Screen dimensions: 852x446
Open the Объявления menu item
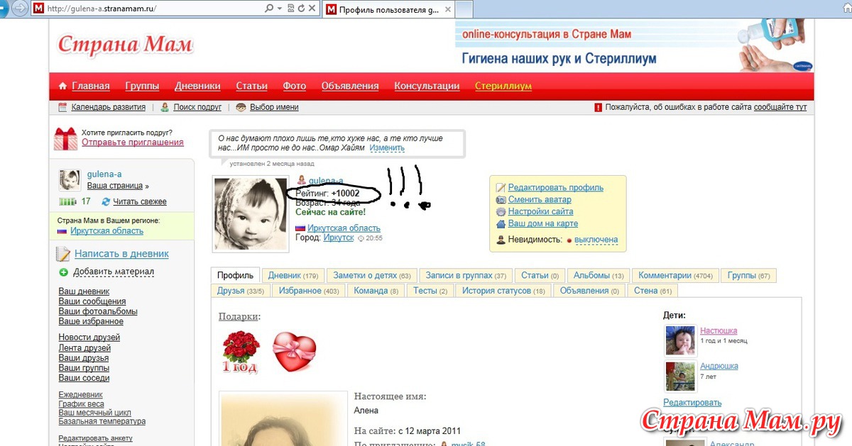tap(350, 86)
